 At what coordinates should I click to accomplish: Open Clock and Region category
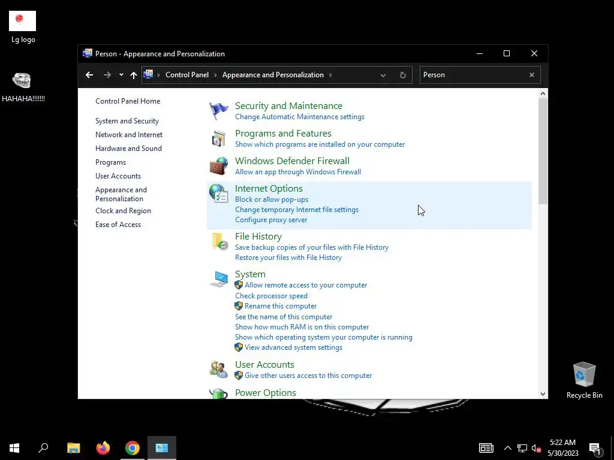[123, 210]
